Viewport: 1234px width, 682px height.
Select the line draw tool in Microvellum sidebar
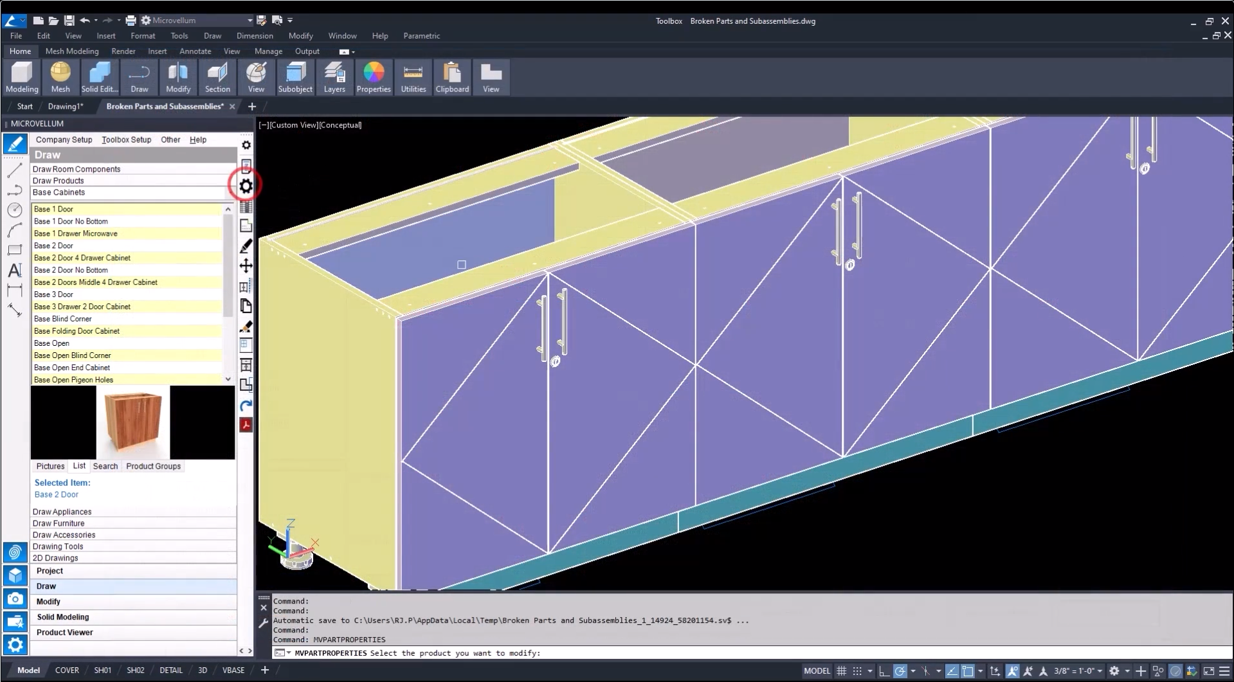coord(15,170)
